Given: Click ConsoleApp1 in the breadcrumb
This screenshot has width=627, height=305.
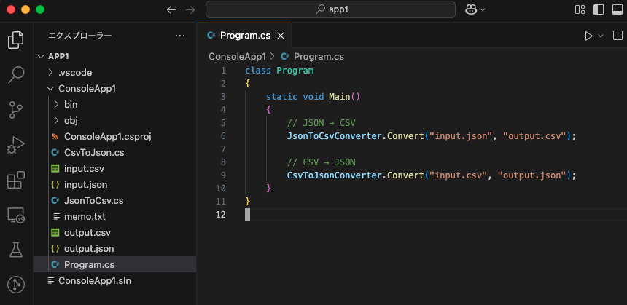Looking at the screenshot, I should click(x=238, y=56).
